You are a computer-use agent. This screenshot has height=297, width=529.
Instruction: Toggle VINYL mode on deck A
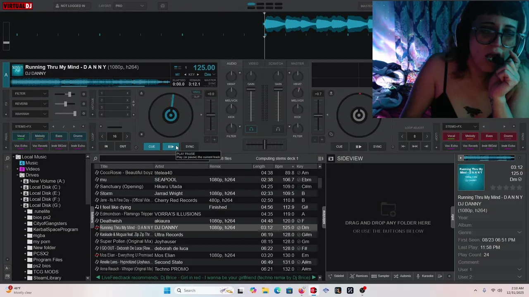click(x=197, y=92)
